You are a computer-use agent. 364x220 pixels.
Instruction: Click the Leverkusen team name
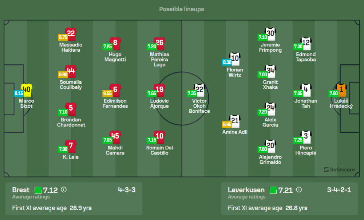pyautogui.click(x=246, y=190)
